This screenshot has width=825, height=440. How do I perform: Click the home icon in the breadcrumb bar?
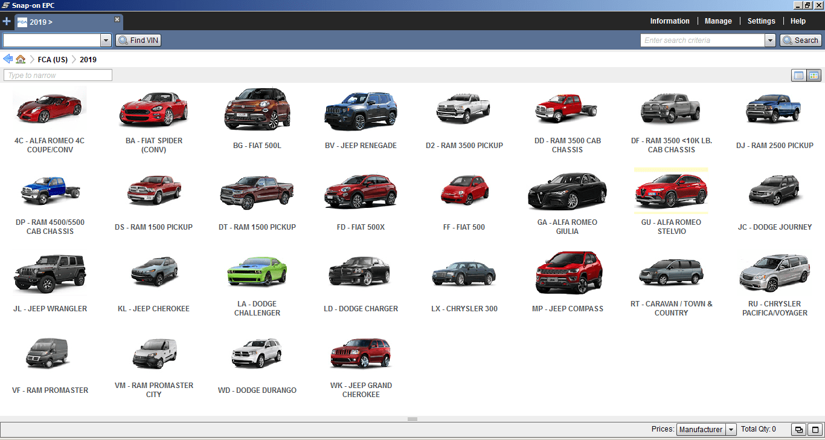pyautogui.click(x=21, y=59)
